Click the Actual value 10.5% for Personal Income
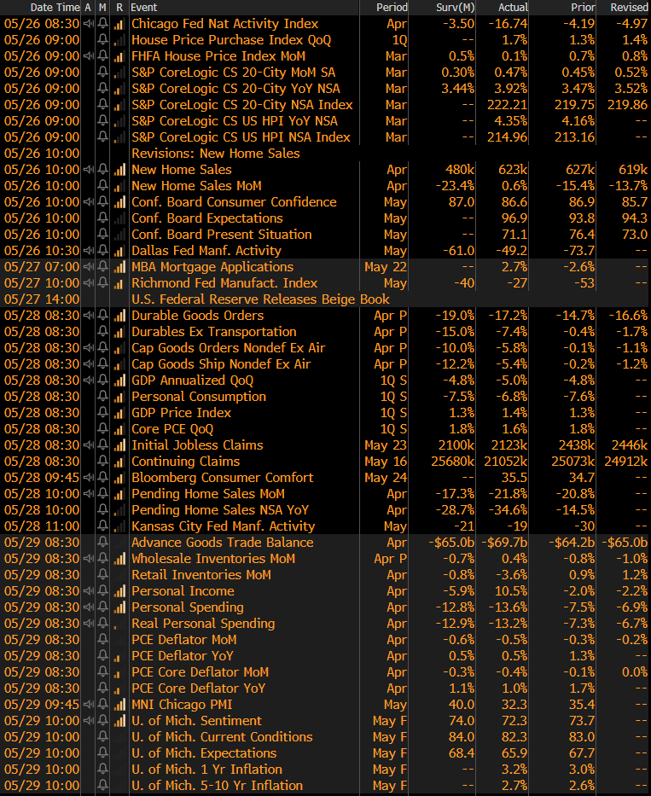 (x=511, y=591)
